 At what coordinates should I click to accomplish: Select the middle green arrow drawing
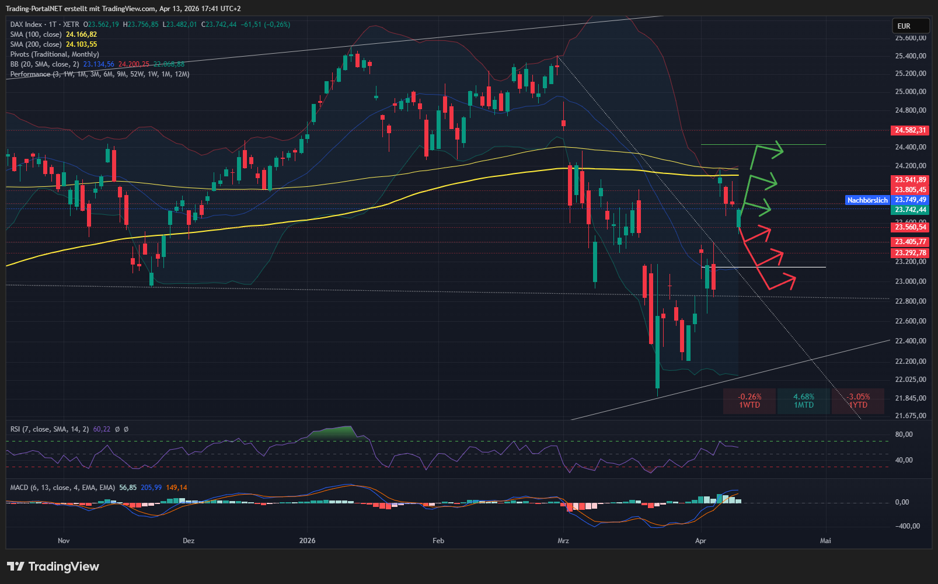coord(762,182)
